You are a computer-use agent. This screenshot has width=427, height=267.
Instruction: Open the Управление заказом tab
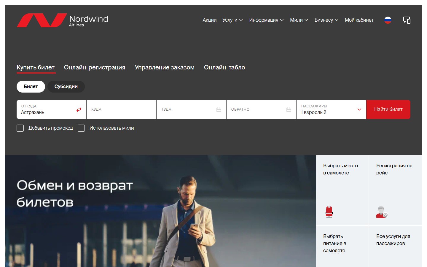[165, 68]
